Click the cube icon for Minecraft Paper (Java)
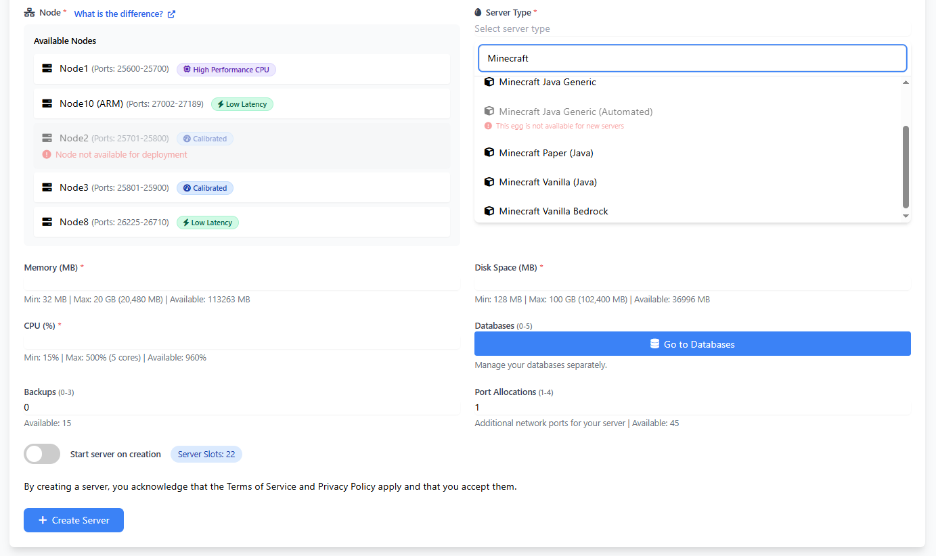Image resolution: width=936 pixels, height=556 pixels. point(489,153)
